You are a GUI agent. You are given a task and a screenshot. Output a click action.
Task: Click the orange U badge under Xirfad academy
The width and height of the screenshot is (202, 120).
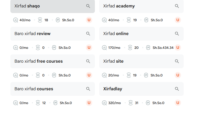(178, 20)
